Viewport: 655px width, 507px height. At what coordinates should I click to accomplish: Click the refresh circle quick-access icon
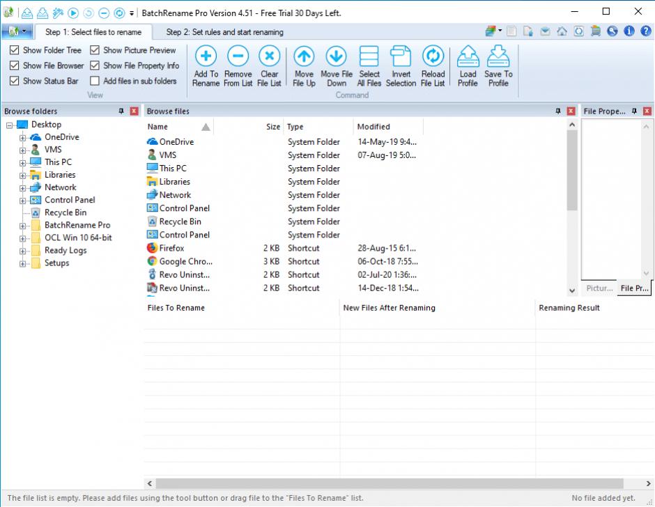(x=119, y=13)
